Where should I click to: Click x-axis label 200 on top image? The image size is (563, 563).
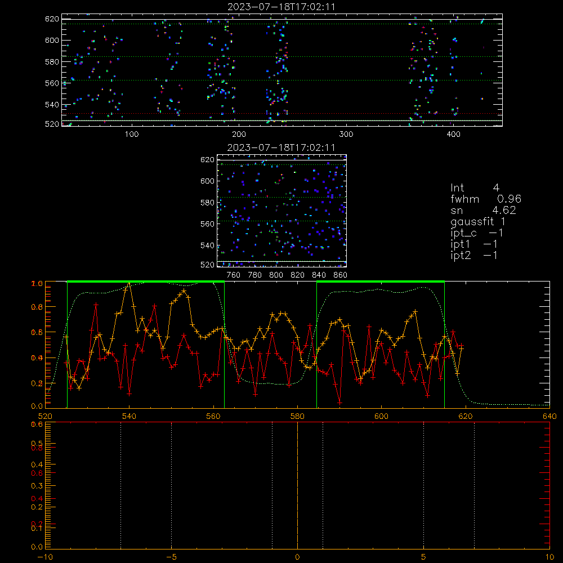pos(239,135)
